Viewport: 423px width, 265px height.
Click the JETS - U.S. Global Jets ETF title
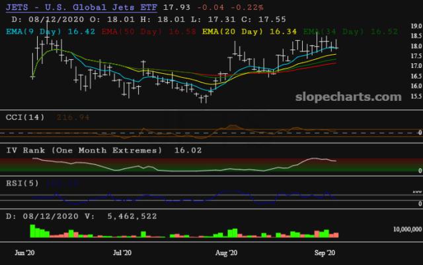click(x=83, y=8)
